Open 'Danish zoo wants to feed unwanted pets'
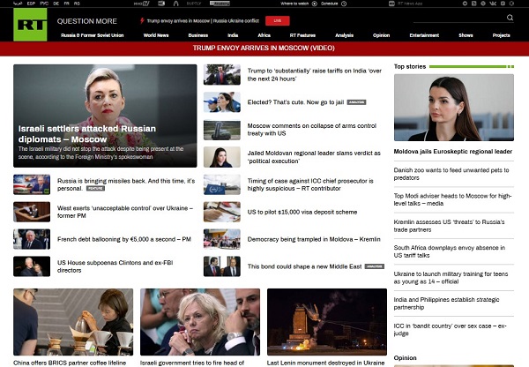The image size is (529, 367). tap(451, 174)
